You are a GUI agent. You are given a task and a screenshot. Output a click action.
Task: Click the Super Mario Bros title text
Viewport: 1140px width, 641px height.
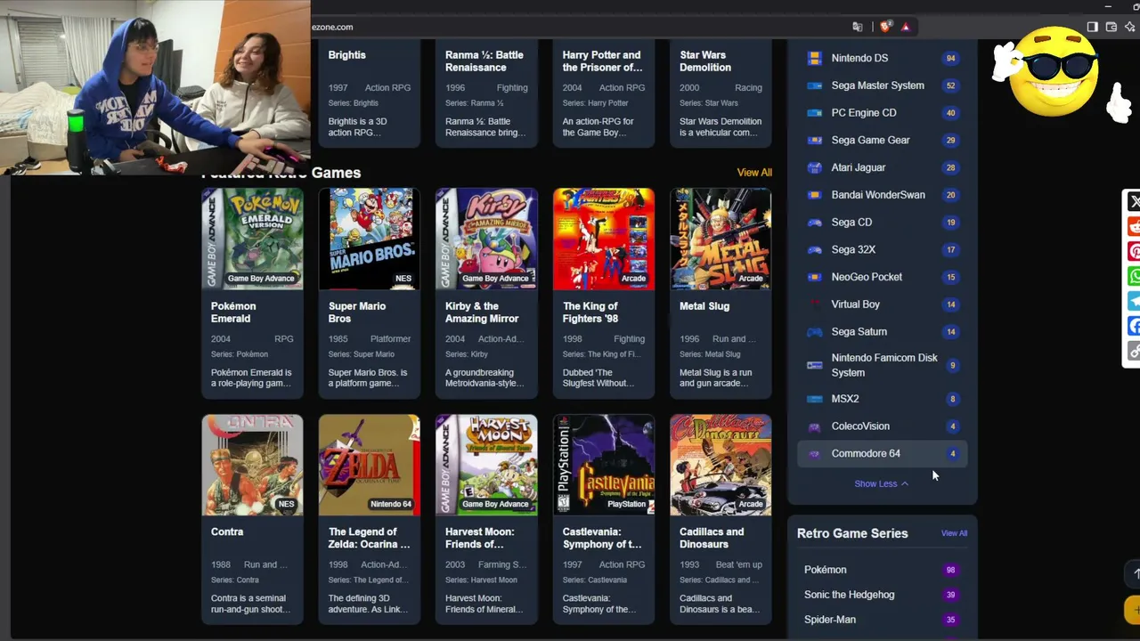[x=357, y=312]
